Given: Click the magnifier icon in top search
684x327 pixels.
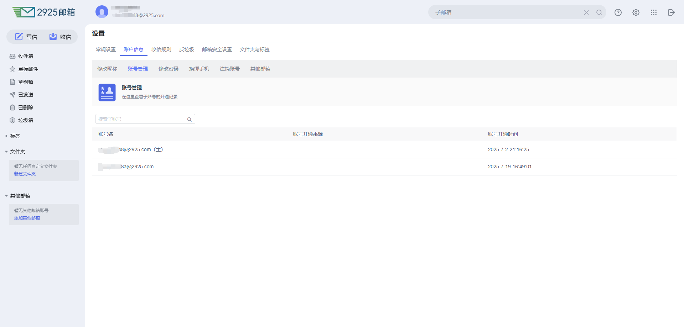Looking at the screenshot, I should click(x=599, y=12).
